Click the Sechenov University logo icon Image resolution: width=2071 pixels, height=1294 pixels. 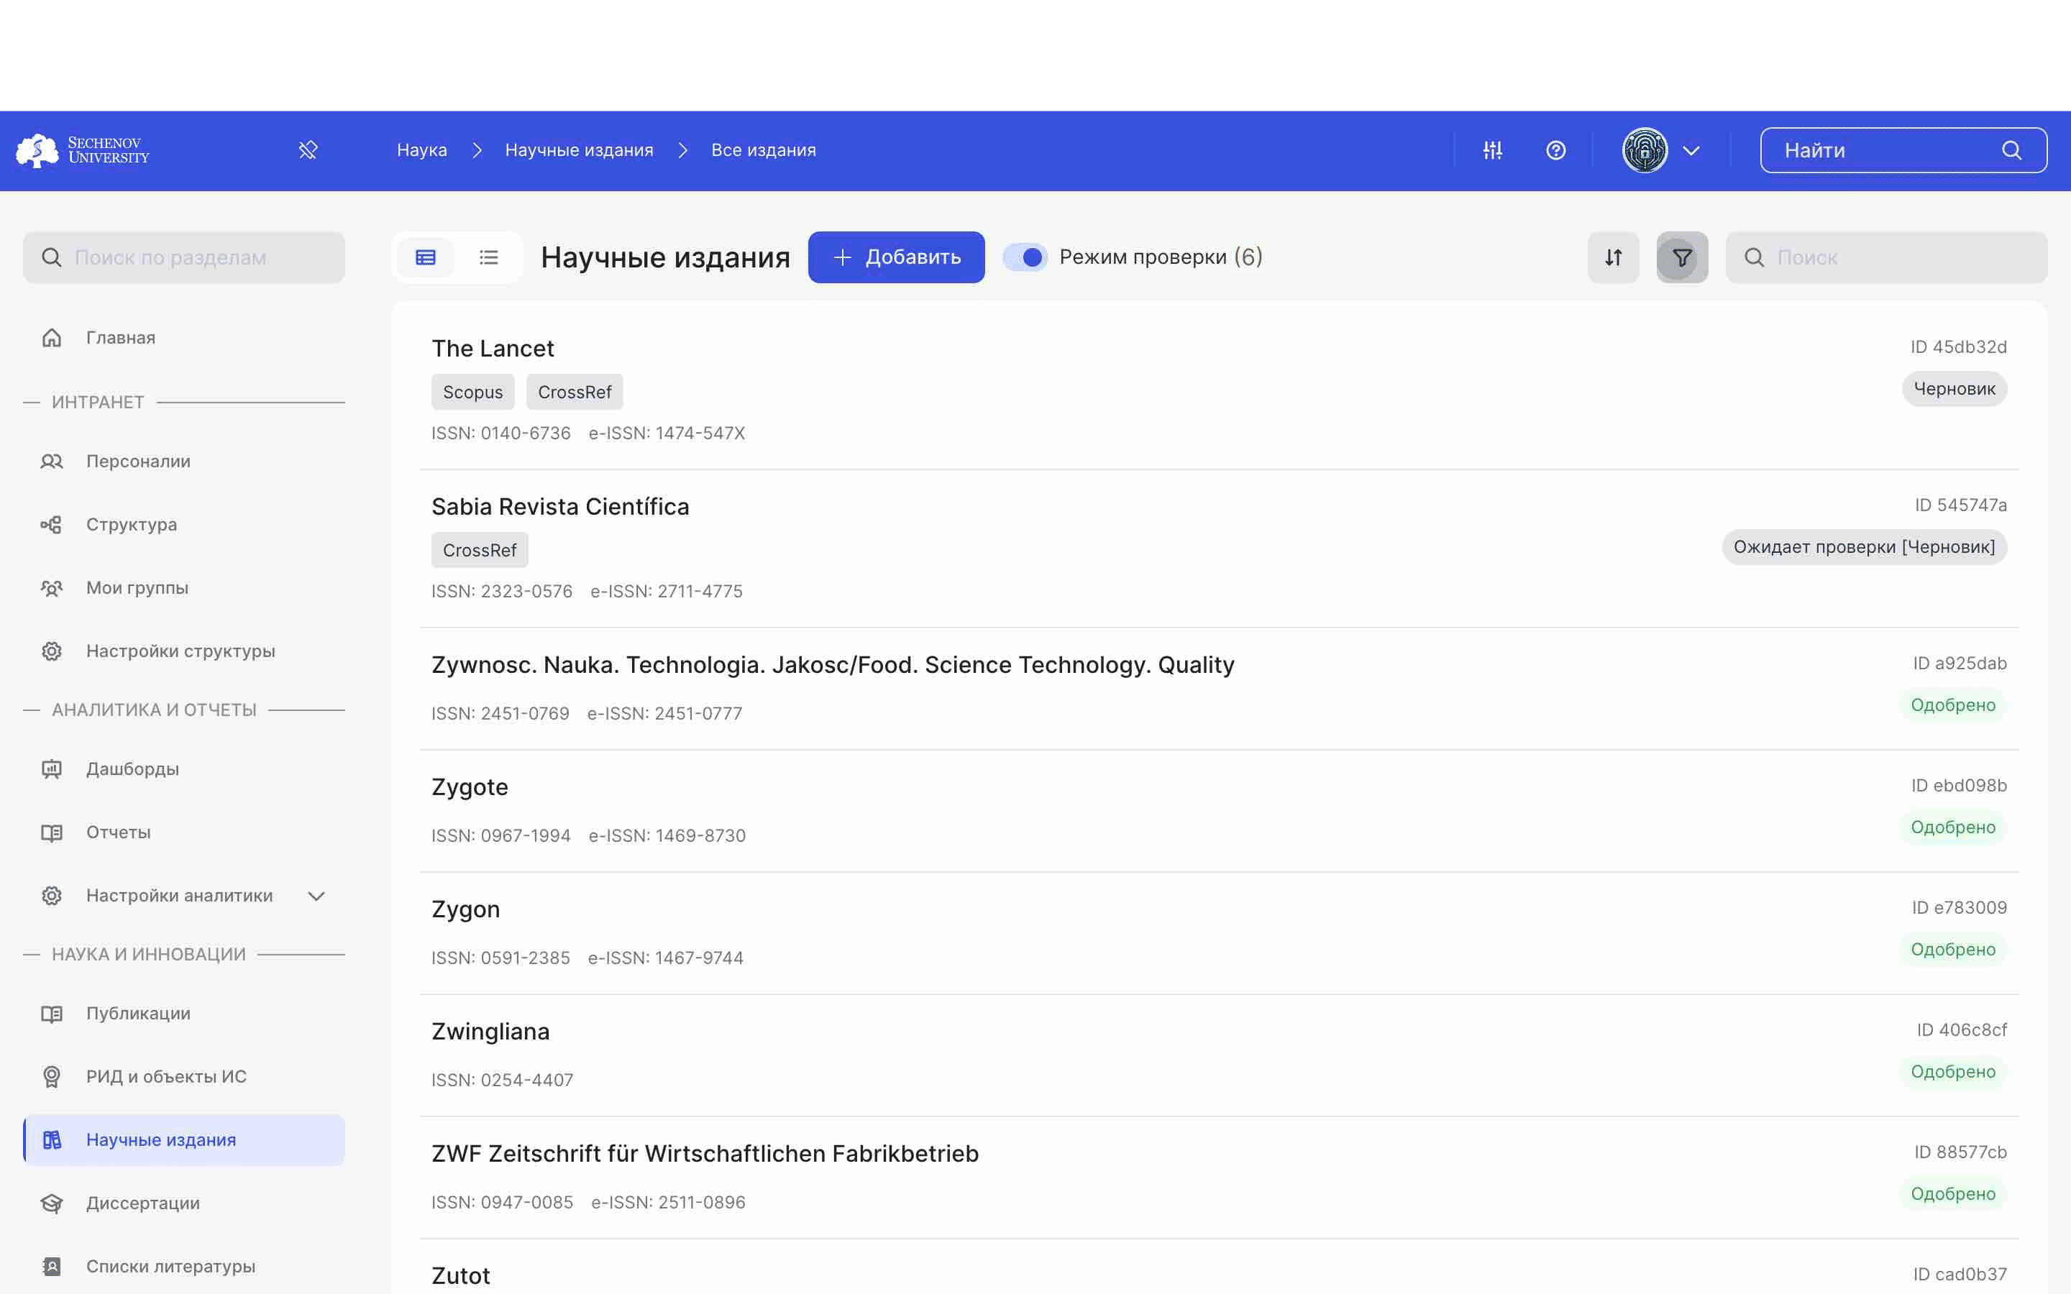36,149
